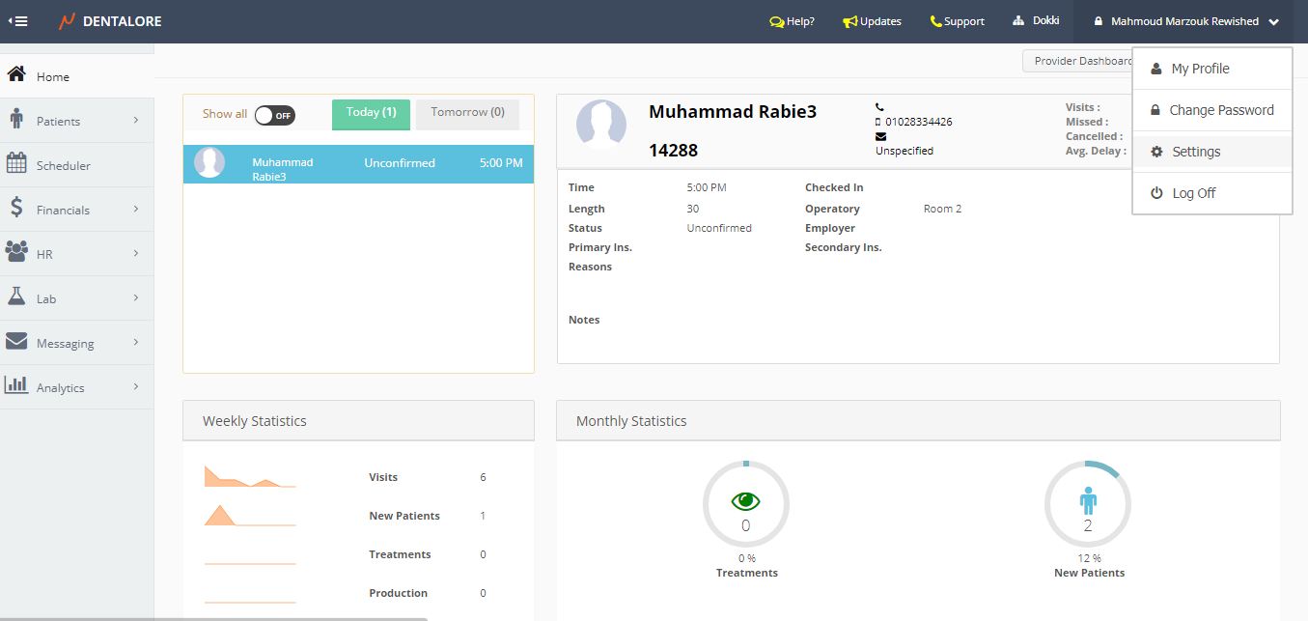This screenshot has width=1308, height=621.
Task: Click the Messaging envelope icon
Action: coord(16,342)
